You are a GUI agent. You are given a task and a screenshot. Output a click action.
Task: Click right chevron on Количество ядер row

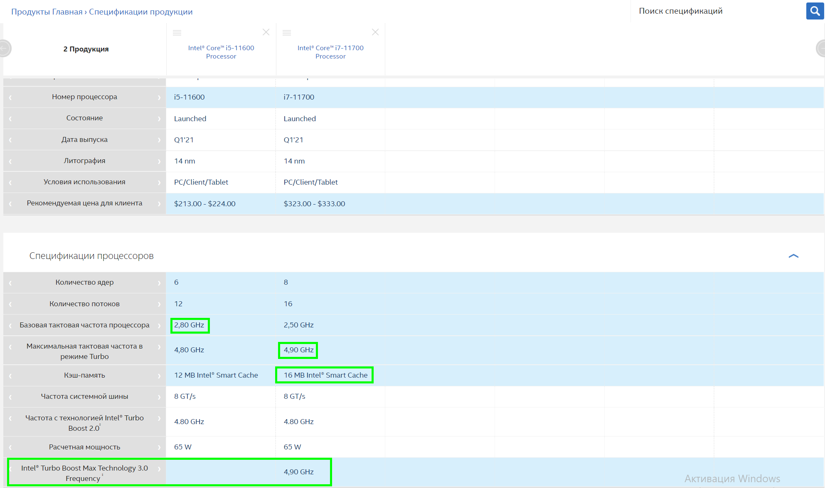point(159,283)
